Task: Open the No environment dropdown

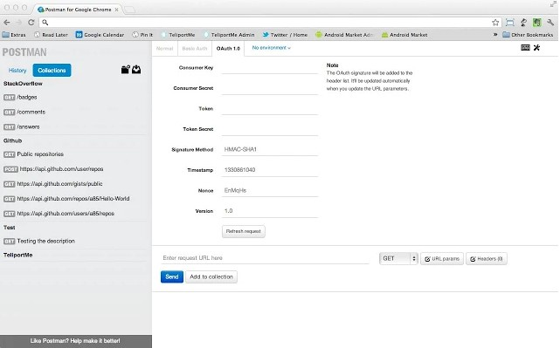Action: tap(272, 48)
